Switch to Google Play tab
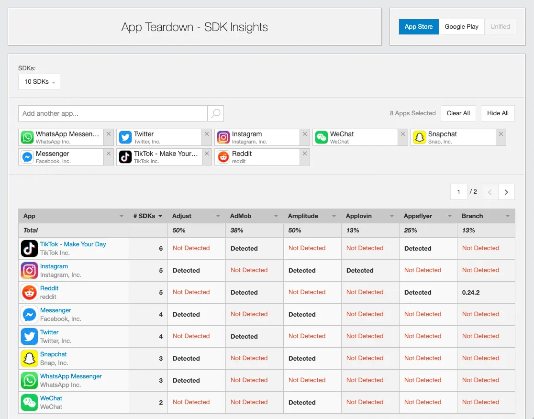Viewport: 534px width, 419px height. (461, 27)
